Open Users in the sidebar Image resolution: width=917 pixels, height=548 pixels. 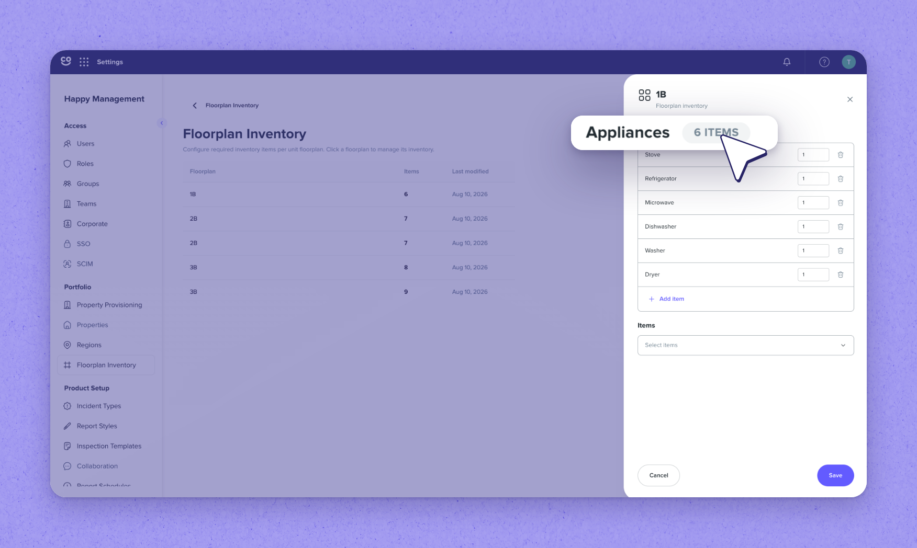[85, 144]
